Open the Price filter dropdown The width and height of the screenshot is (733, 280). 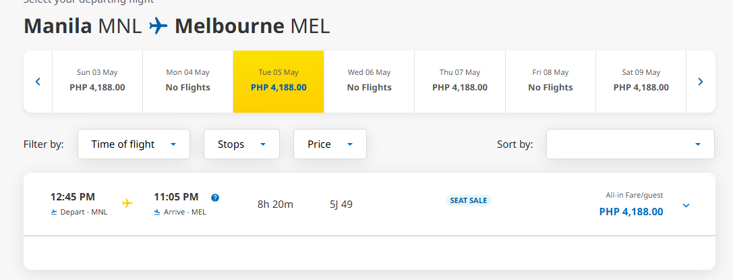coord(330,144)
